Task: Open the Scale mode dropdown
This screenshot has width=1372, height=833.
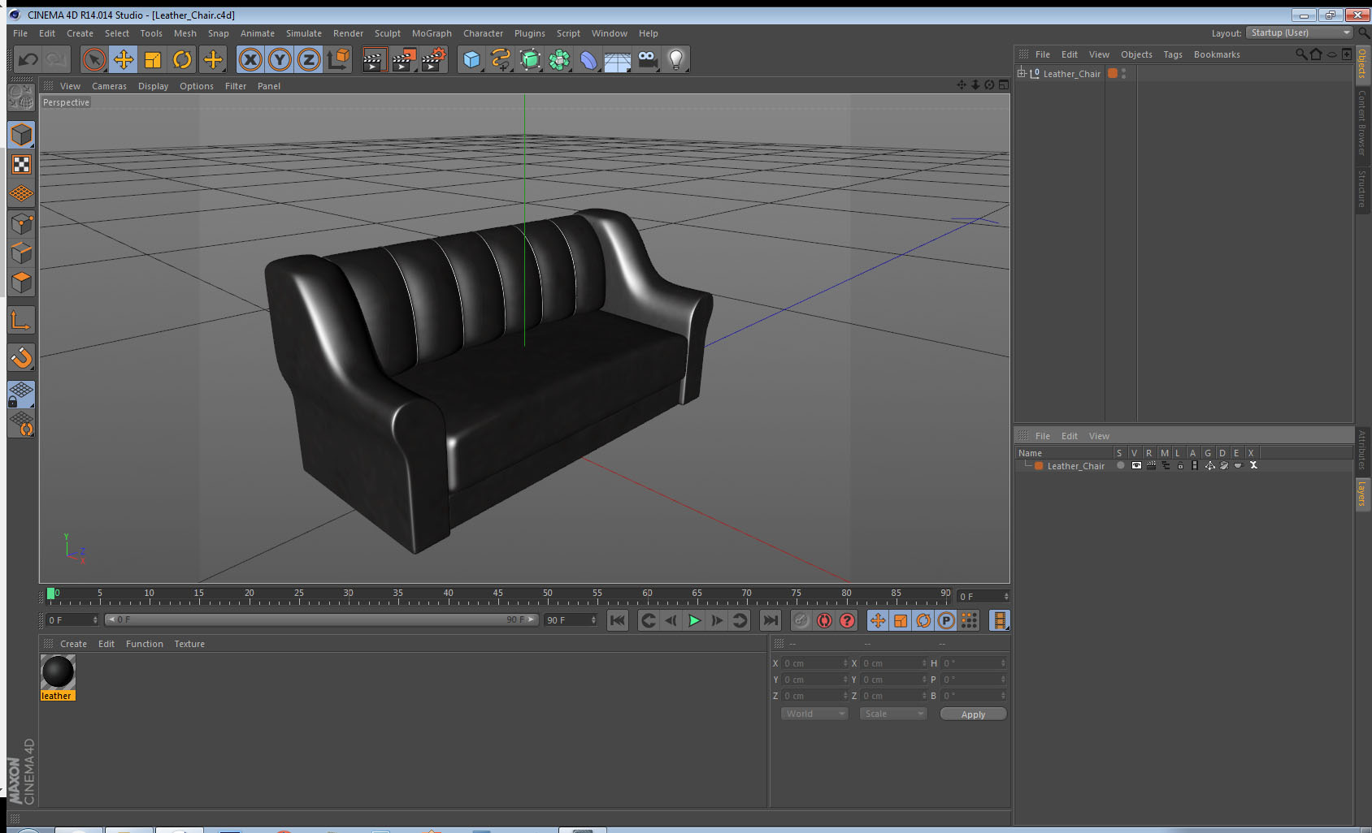Action: pos(893,714)
